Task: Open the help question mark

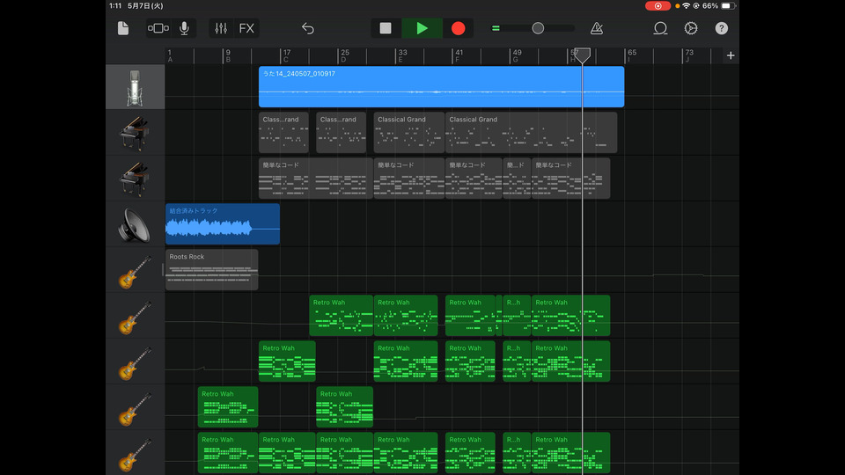Action: coord(721,28)
